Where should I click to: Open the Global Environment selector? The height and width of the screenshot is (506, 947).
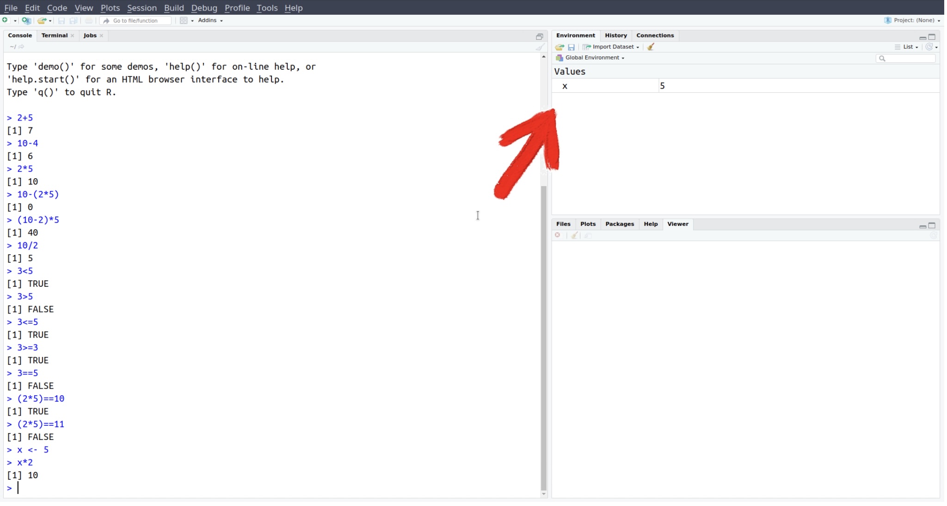click(x=594, y=58)
